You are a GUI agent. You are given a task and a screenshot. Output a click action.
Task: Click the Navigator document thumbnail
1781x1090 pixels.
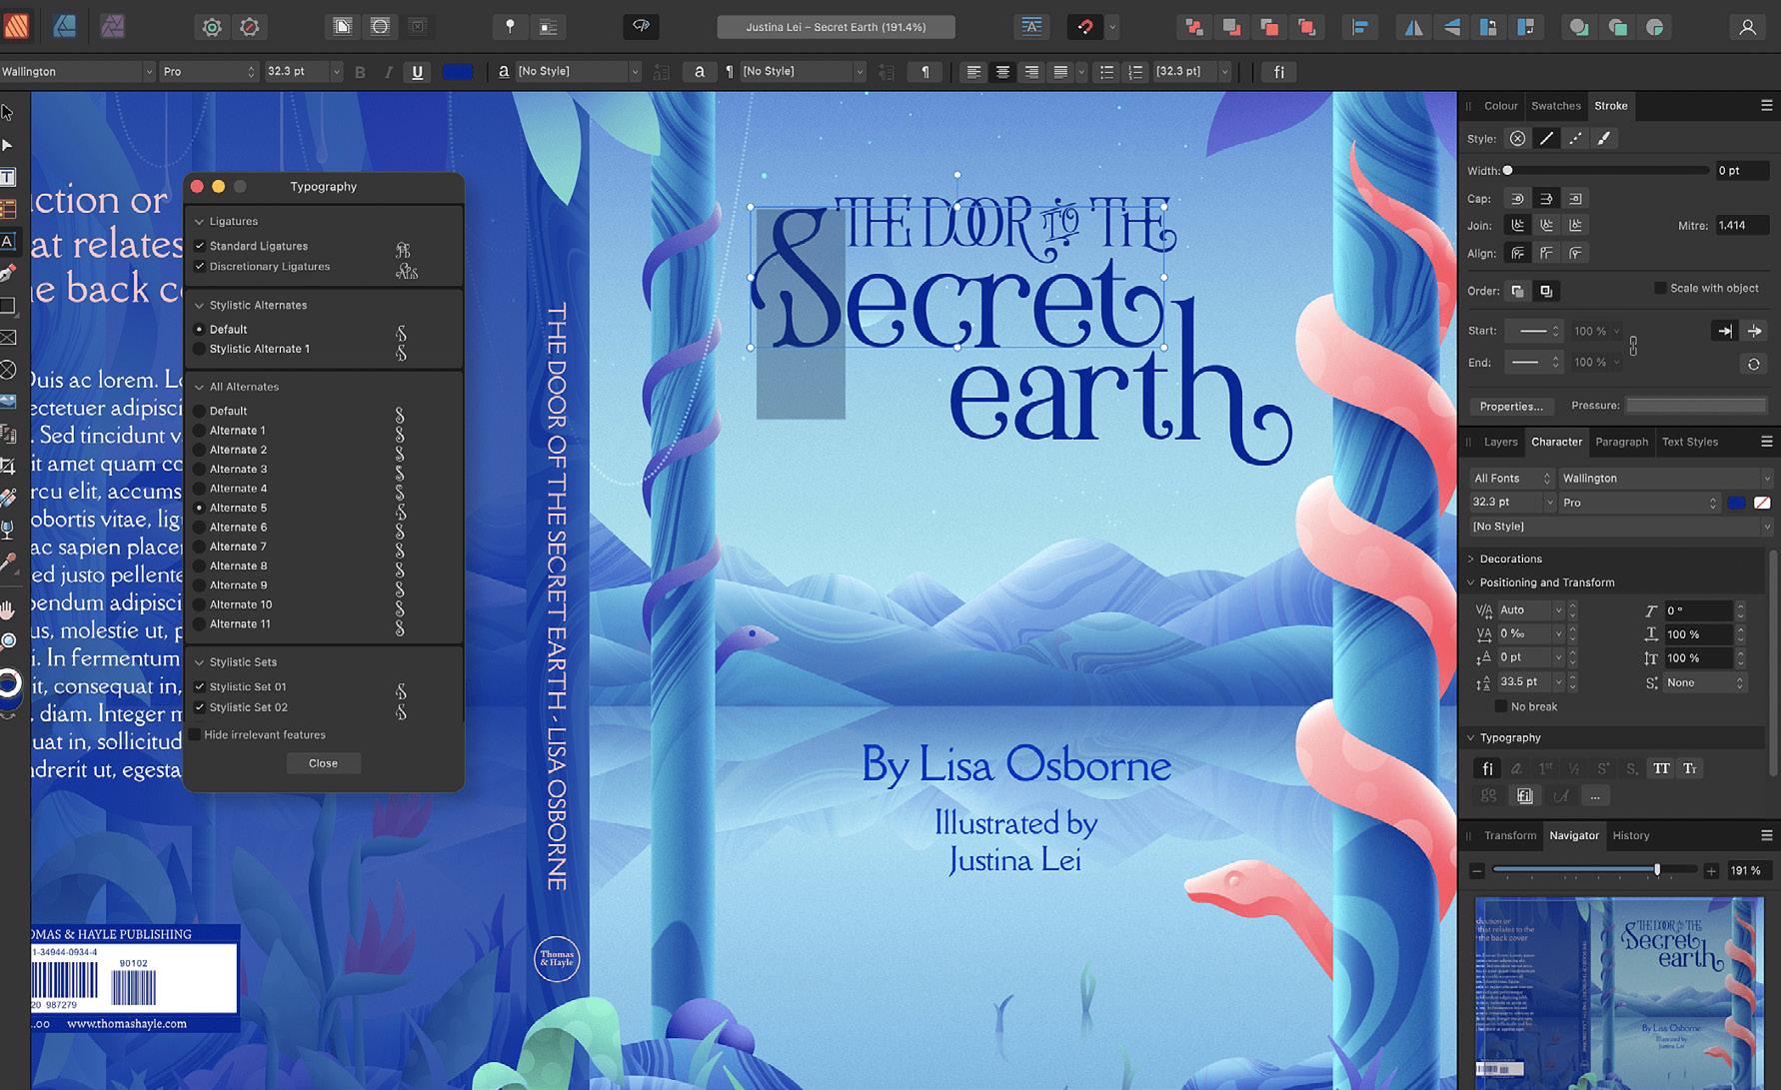(x=1619, y=993)
